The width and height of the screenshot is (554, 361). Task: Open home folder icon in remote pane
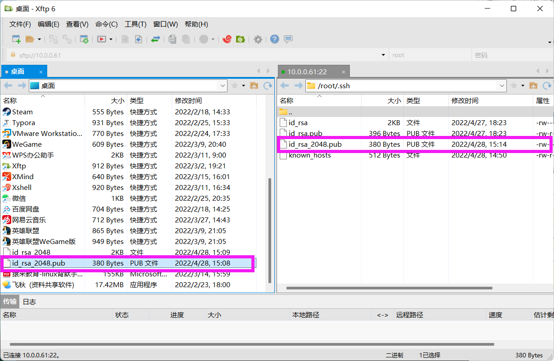(533, 86)
